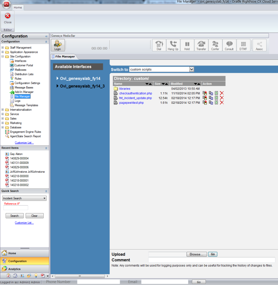Click the headset icon in bottom navigation strip
The width and height of the screenshot is (278, 285).
pos(15,276)
